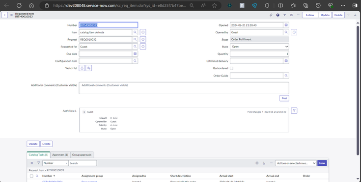
Task: Sort by the Number column arrow
Action: 54,176
